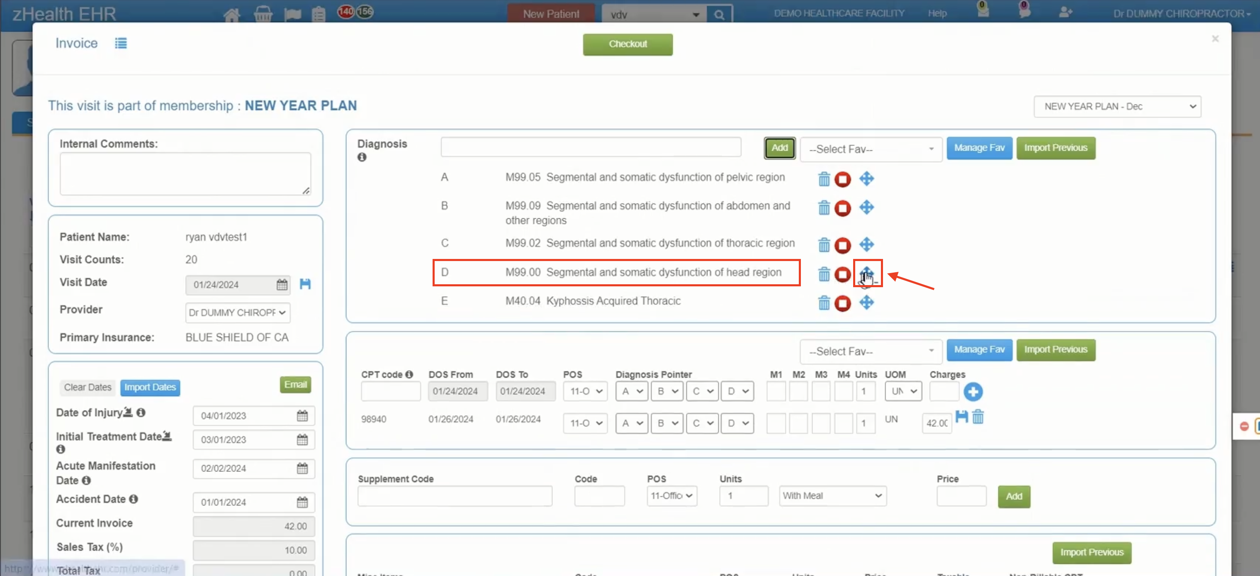Focus the Supplement Code input field

tap(455, 496)
